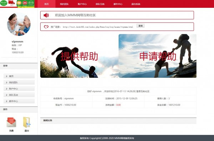Click the login welcome message with 2016-07-13

(x=118, y=91)
